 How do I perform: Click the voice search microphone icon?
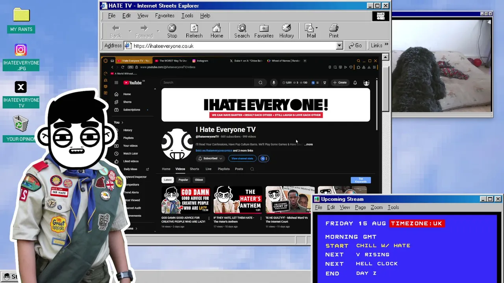click(x=274, y=83)
